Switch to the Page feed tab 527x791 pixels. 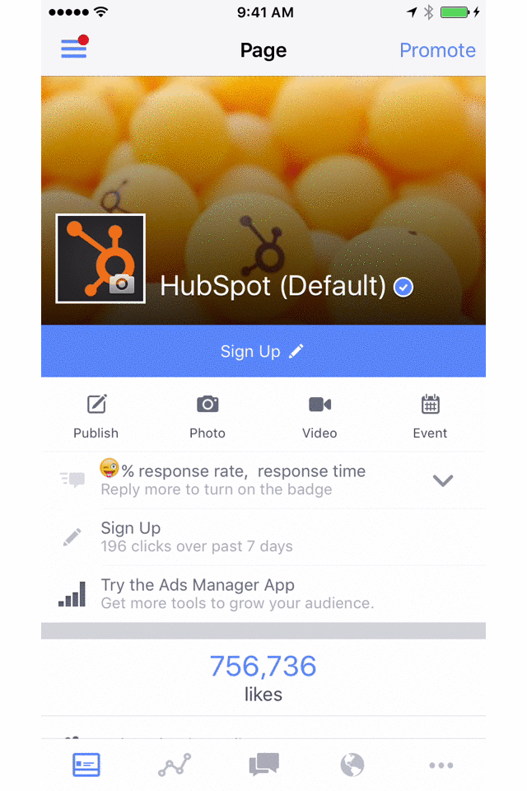coord(86,765)
